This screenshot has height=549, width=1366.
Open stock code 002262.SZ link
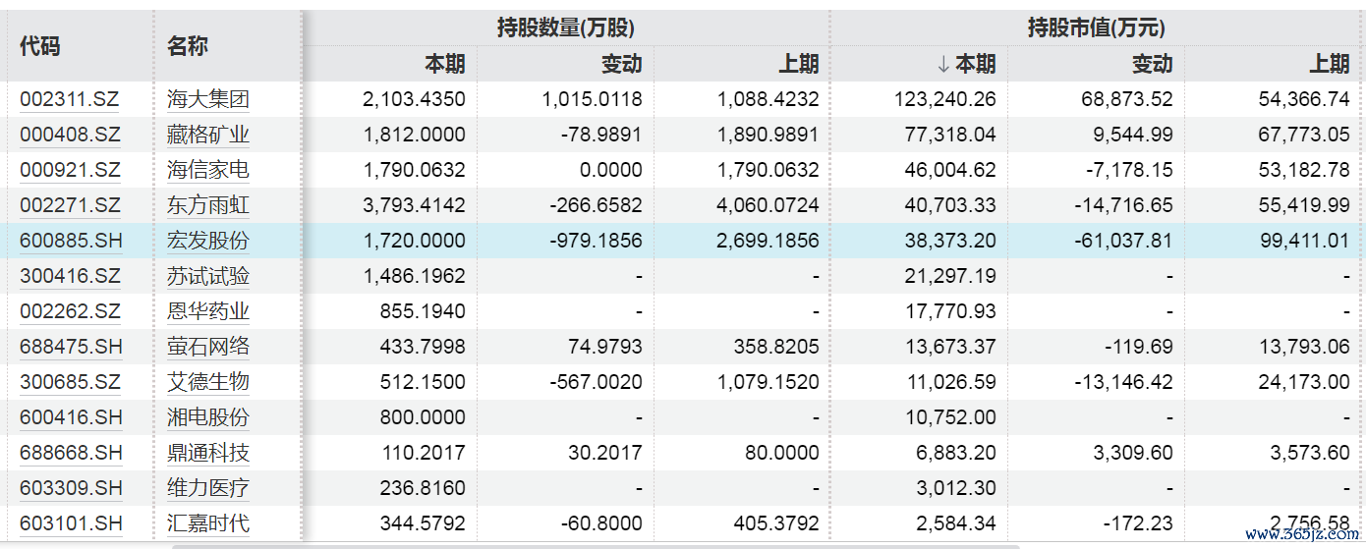coord(70,311)
